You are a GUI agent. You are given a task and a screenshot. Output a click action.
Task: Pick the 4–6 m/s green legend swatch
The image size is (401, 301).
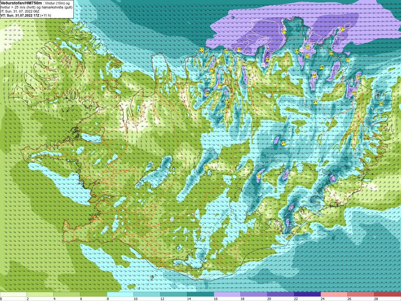tap(67, 294)
